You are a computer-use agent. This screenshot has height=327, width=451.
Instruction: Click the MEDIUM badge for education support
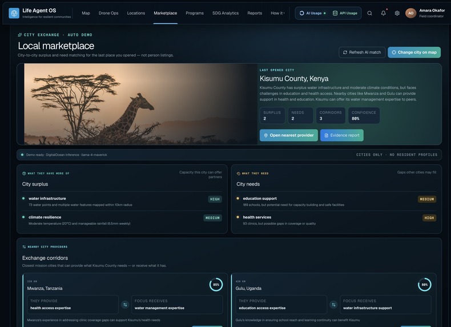click(x=427, y=199)
